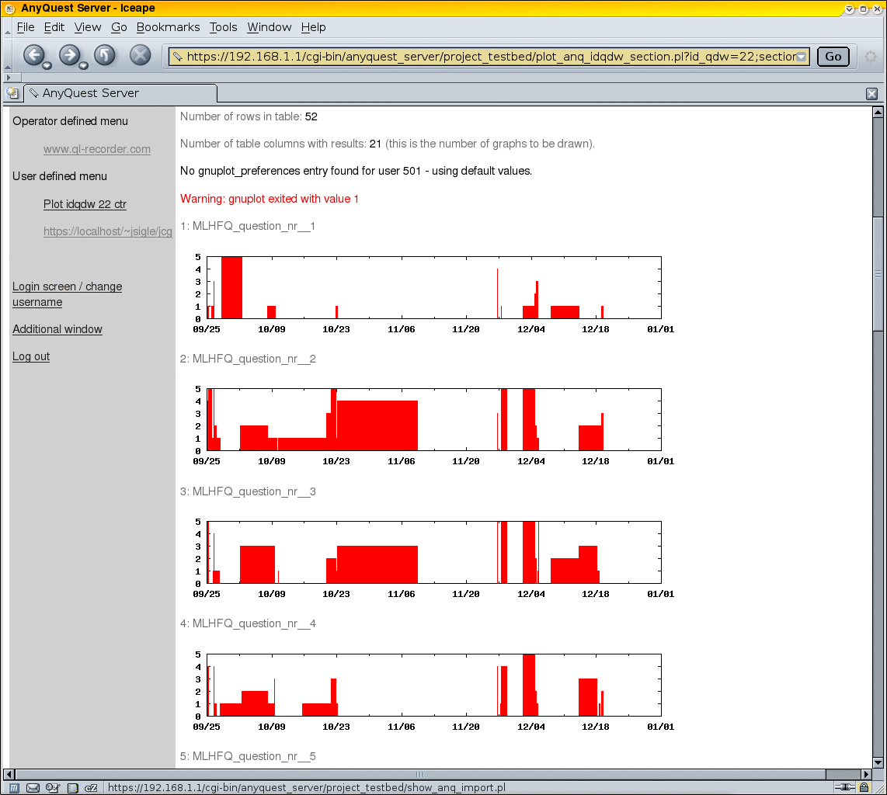Image resolution: width=887 pixels, height=795 pixels.
Task: Open the https://localhost/~jsigle/jcg link
Action: pos(107,231)
